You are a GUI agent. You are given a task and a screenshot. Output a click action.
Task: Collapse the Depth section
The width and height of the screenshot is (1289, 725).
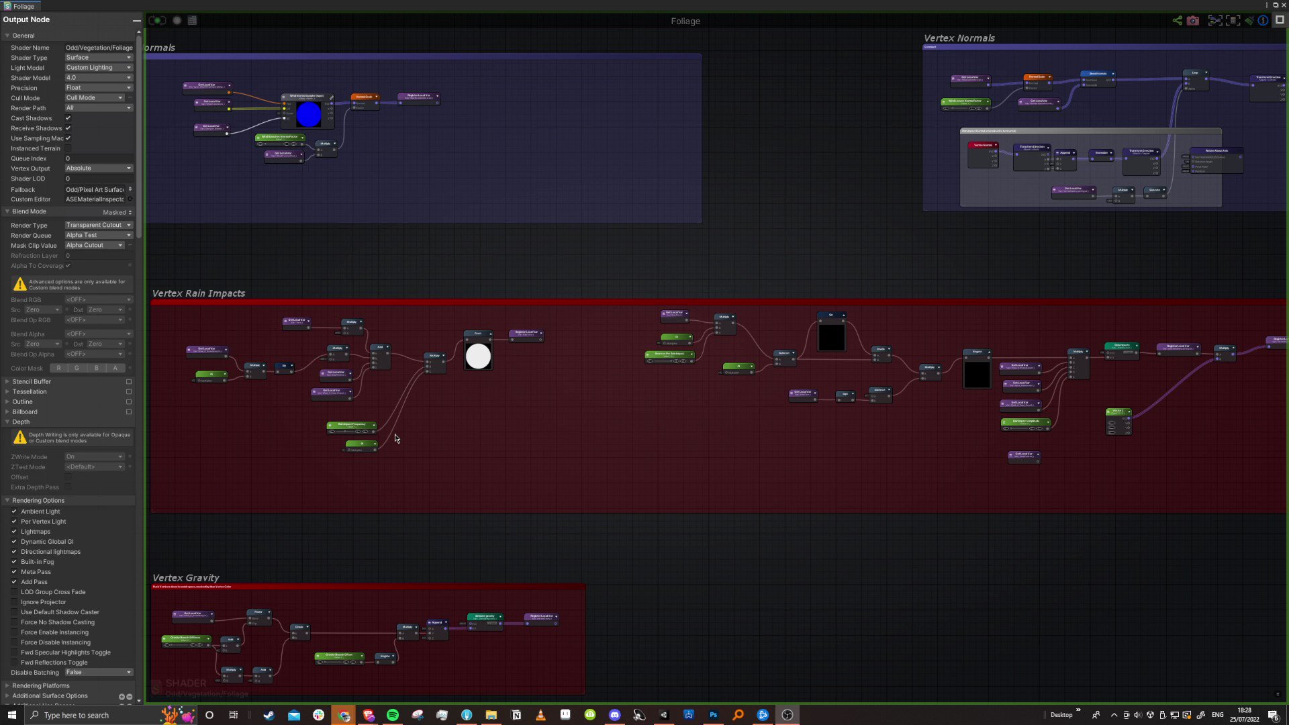pyautogui.click(x=21, y=422)
